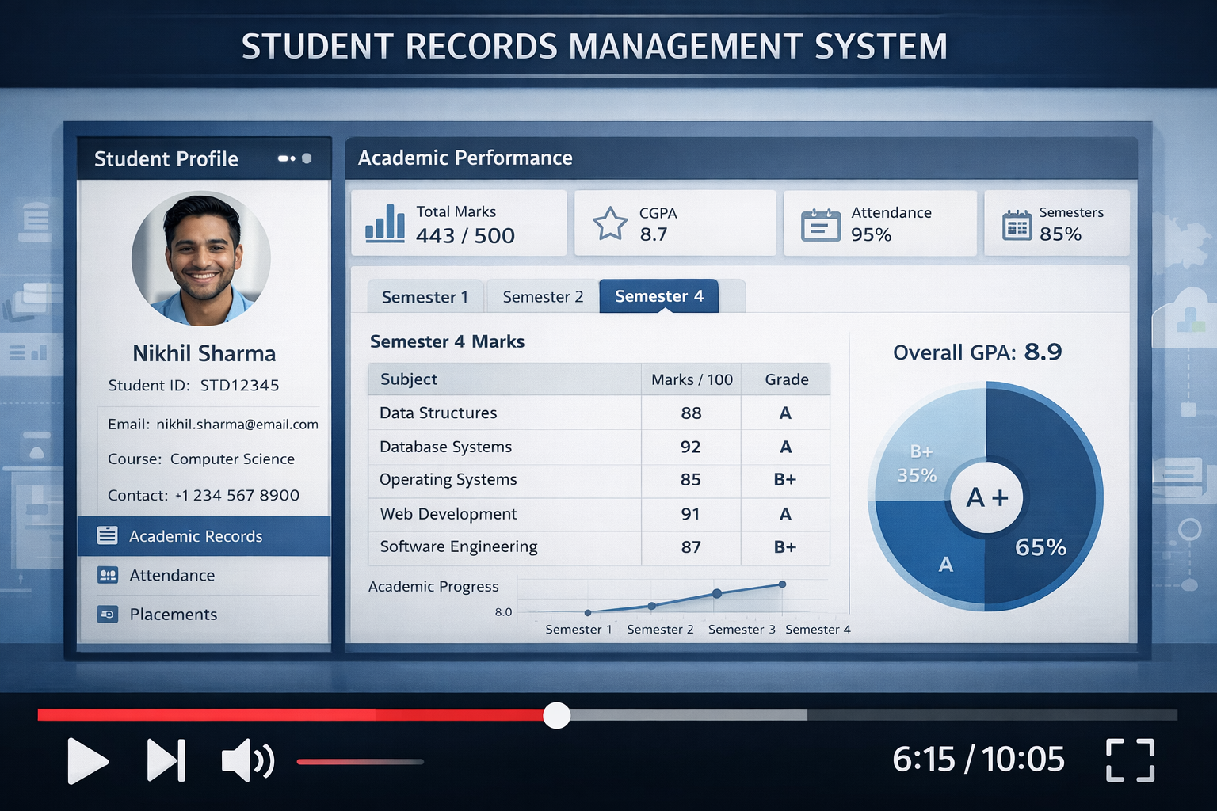1217x811 pixels.
Task: Click the nikhil.sharma@email.com email address
Action: (237, 425)
